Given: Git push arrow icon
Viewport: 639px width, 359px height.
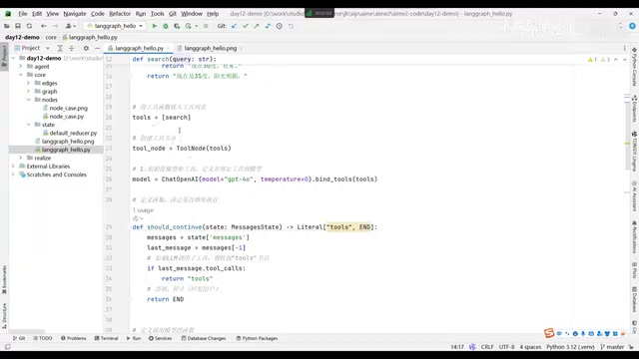Looking at the screenshot, I should (x=257, y=26).
